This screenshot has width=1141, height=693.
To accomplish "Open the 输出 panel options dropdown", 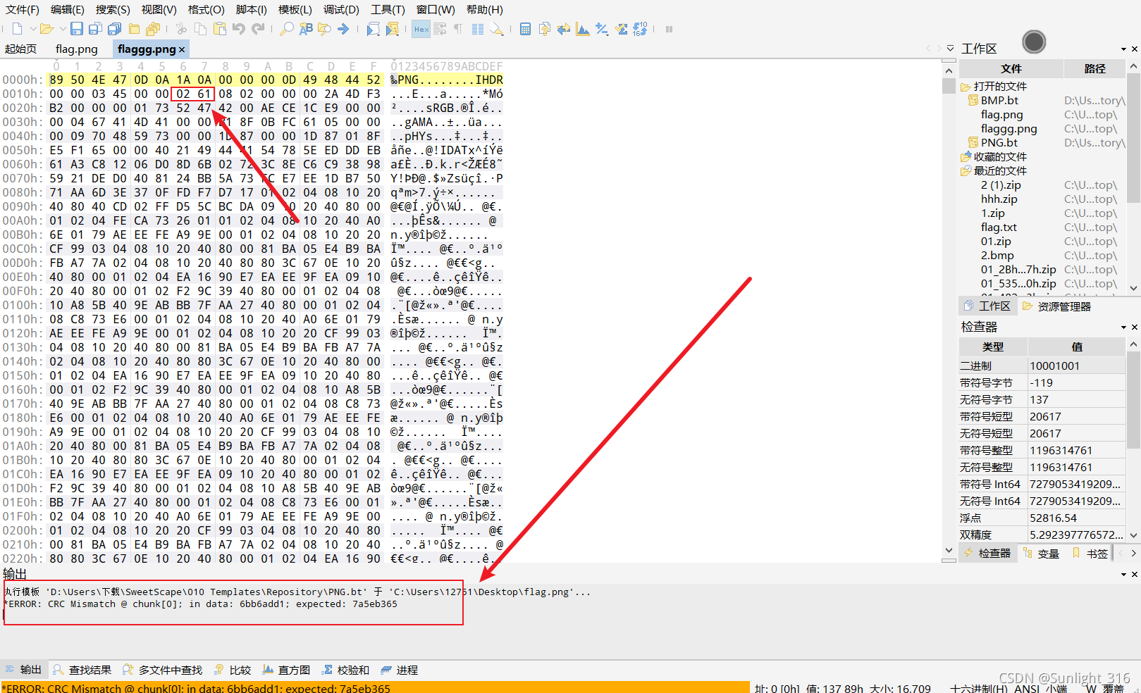I will tap(1123, 575).
